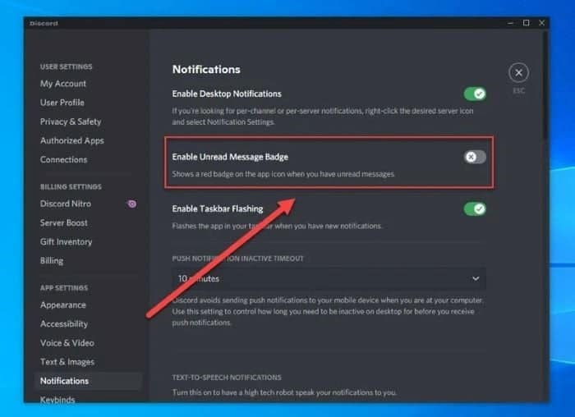Viewport: 575px width, 417px height.
Task: Select Server Boost in sidebar
Action: 64,222
